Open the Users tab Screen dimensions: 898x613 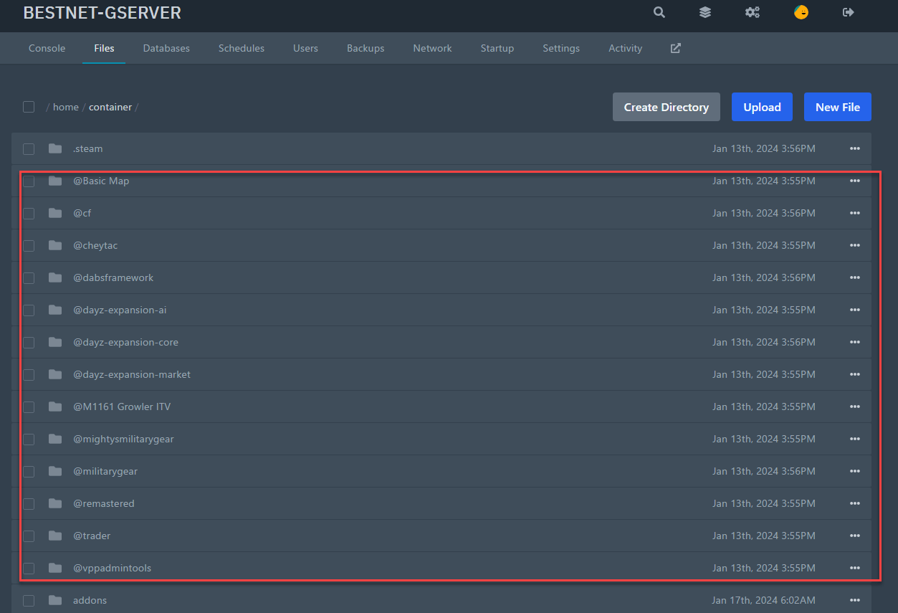point(305,48)
